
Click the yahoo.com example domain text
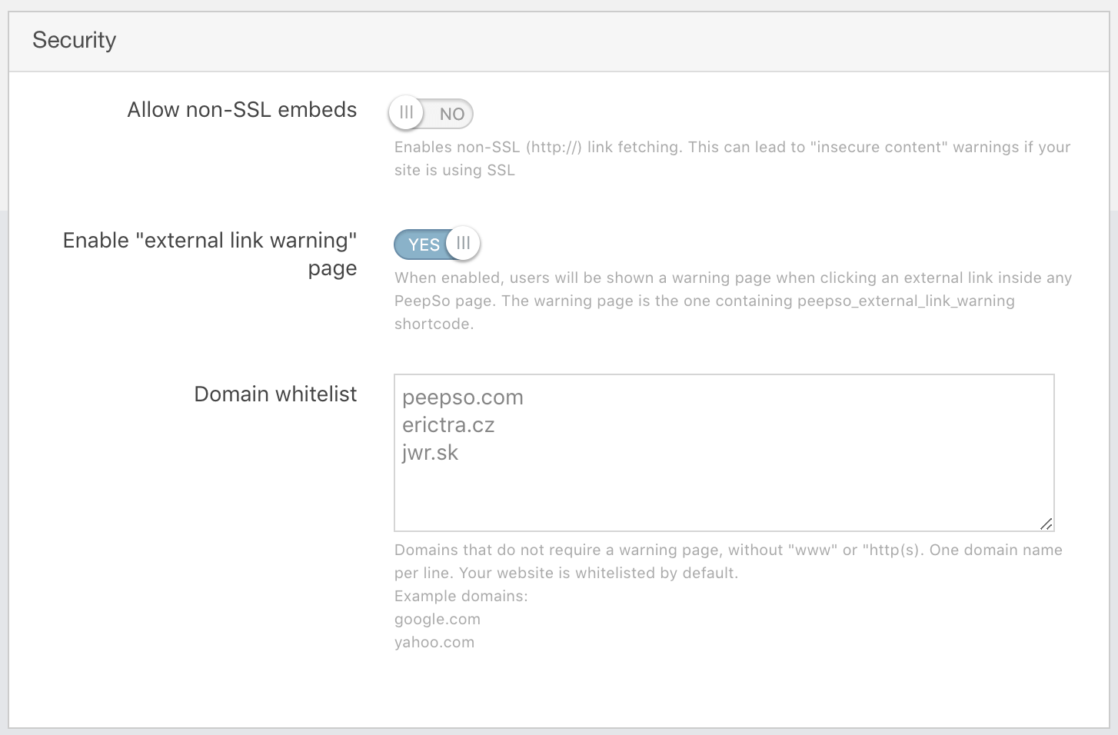pyautogui.click(x=434, y=643)
